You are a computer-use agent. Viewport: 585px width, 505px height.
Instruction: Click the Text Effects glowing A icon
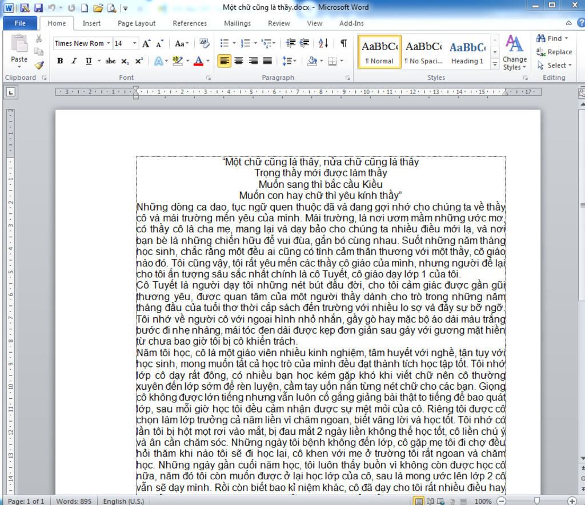click(x=159, y=60)
